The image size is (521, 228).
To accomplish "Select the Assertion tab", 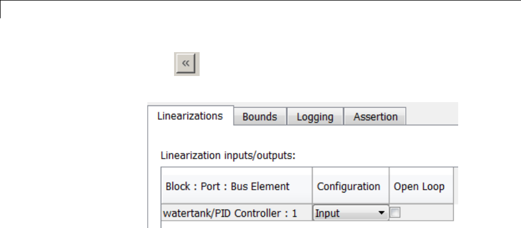I will (x=375, y=117).
